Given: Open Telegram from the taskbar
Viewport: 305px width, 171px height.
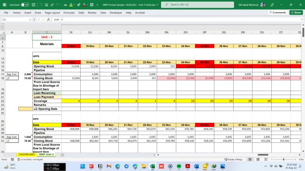Looking at the screenshot, I should (x=126, y=167).
